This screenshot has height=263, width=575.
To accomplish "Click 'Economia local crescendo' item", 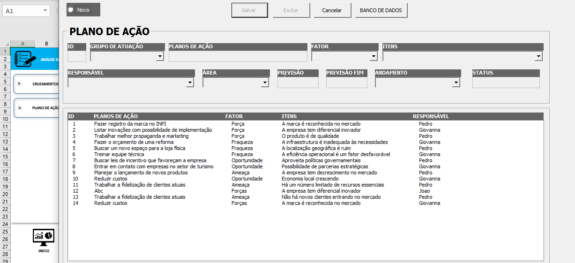I will click(310, 179).
